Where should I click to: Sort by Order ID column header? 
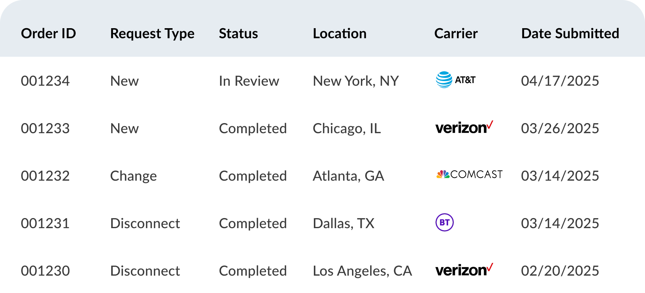(48, 34)
